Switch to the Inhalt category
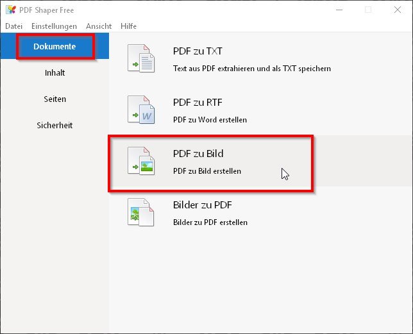Image resolution: width=413 pixels, height=334 pixels. point(55,73)
